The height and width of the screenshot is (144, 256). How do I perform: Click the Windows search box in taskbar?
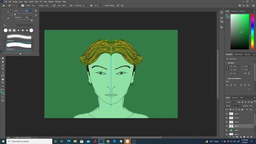(29, 141)
